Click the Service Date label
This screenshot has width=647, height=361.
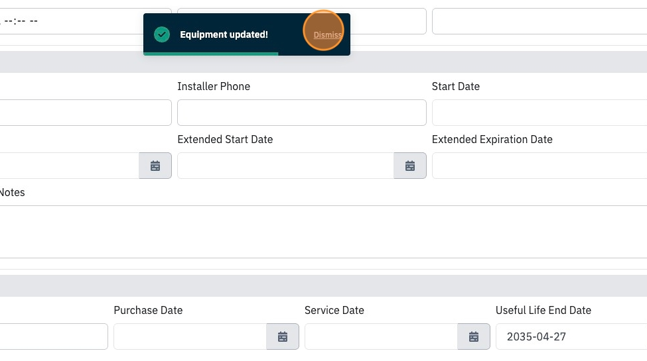click(334, 310)
